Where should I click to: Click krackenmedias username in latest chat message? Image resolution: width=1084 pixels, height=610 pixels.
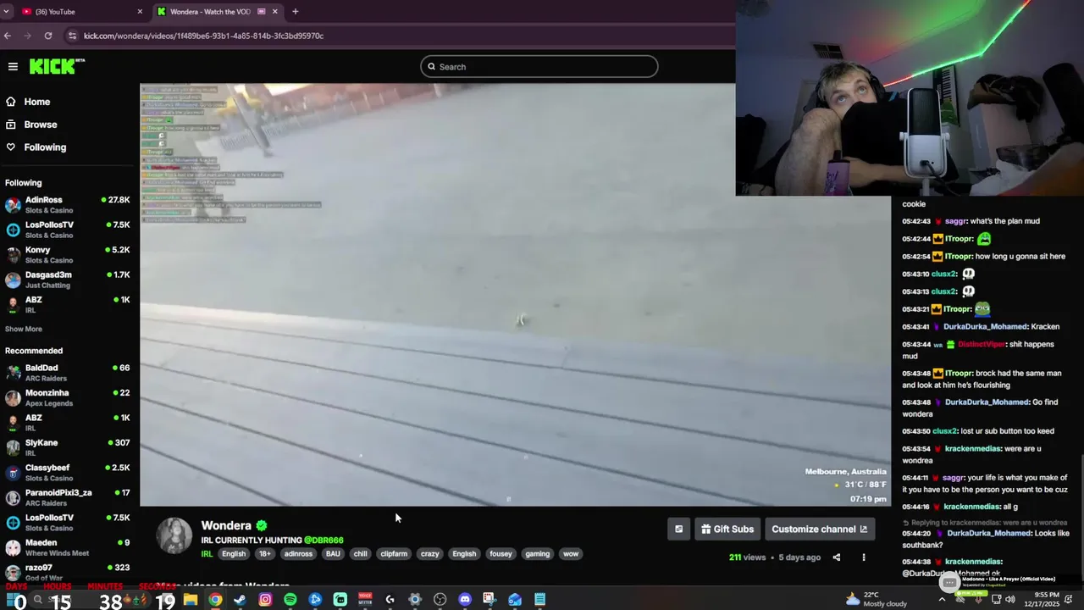click(x=972, y=562)
